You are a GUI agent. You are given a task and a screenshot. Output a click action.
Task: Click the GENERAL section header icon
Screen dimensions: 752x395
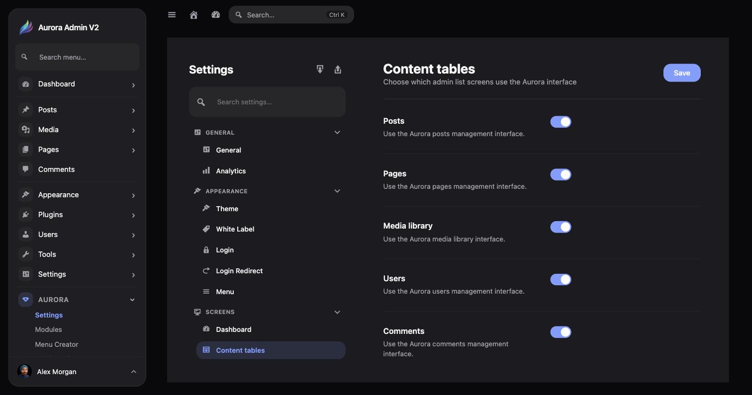pos(197,132)
